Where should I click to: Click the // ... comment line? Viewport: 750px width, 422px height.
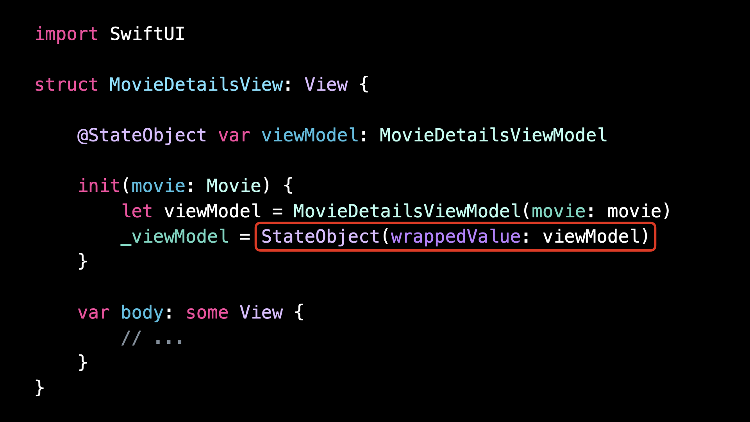[152, 338]
